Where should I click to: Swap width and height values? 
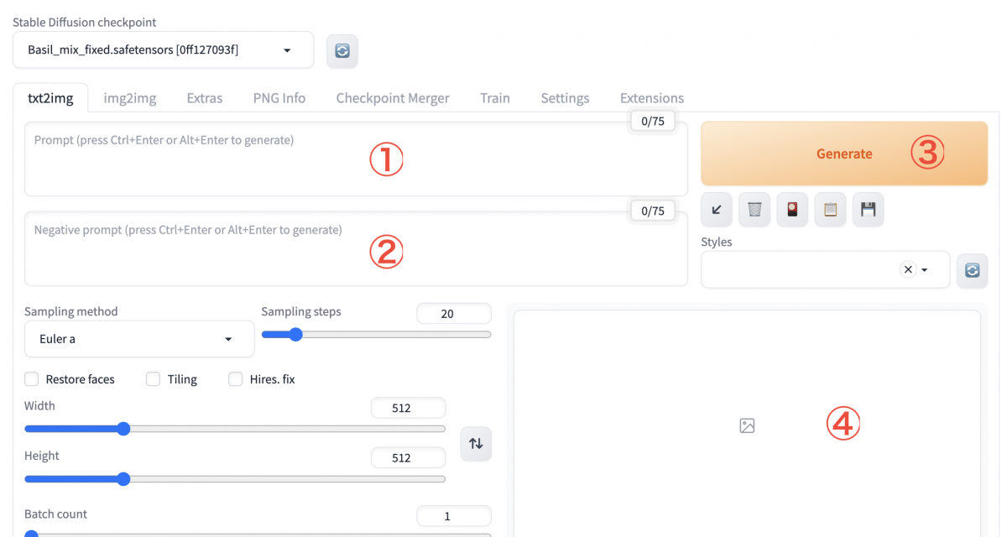(x=476, y=444)
